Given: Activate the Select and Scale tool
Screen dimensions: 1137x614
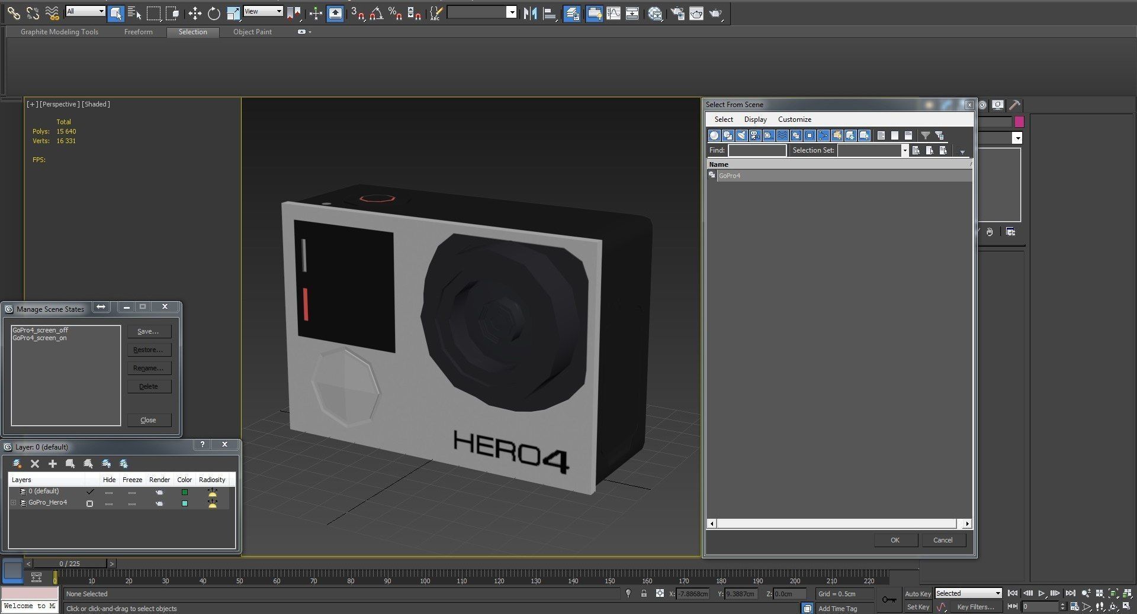Looking at the screenshot, I should [x=233, y=13].
